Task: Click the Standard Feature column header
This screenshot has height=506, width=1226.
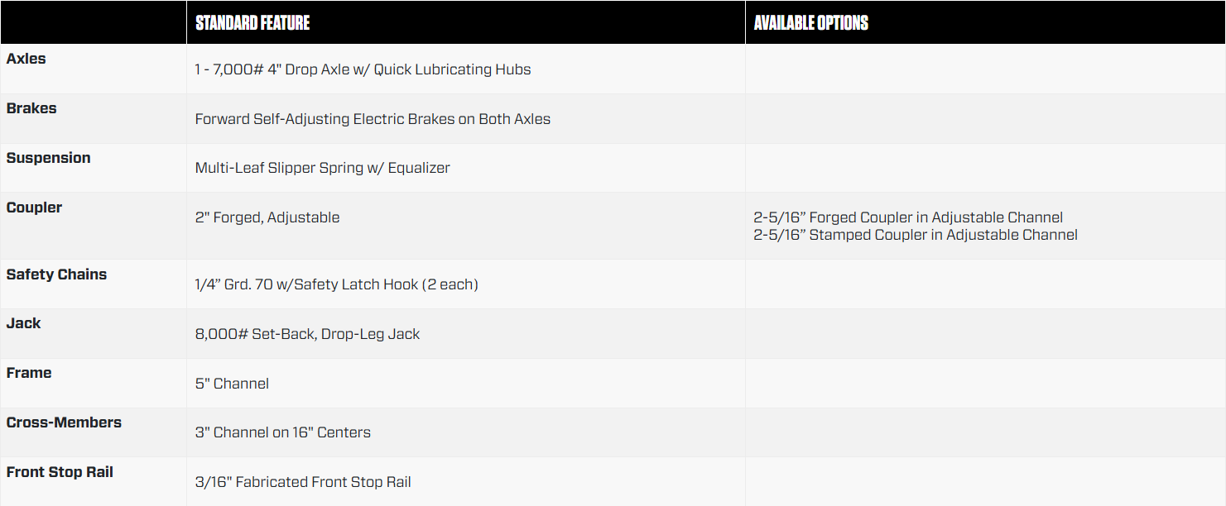Action: click(252, 22)
